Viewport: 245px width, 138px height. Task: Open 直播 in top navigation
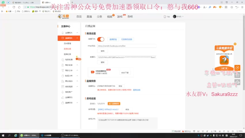point(89,17)
